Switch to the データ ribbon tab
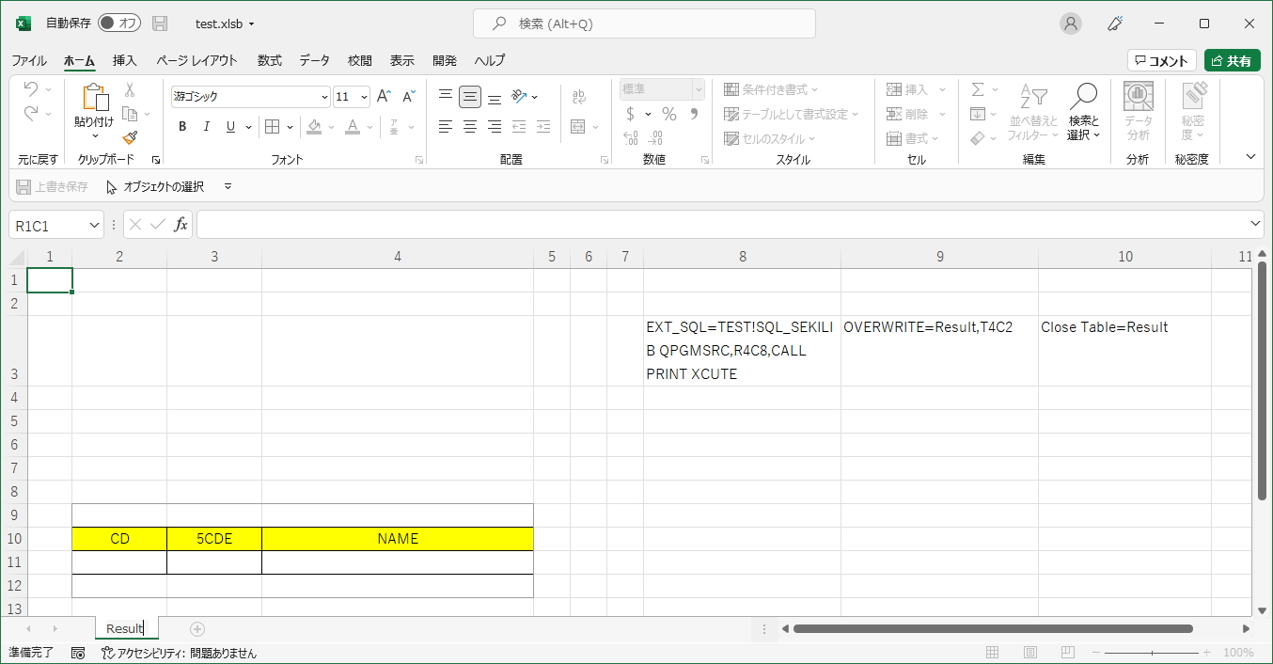The width and height of the screenshot is (1273, 664). tap(314, 60)
